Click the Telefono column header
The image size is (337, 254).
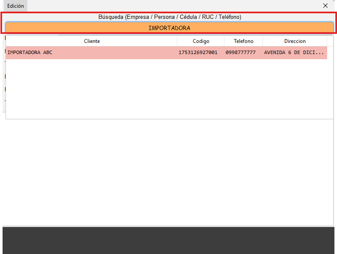243,41
